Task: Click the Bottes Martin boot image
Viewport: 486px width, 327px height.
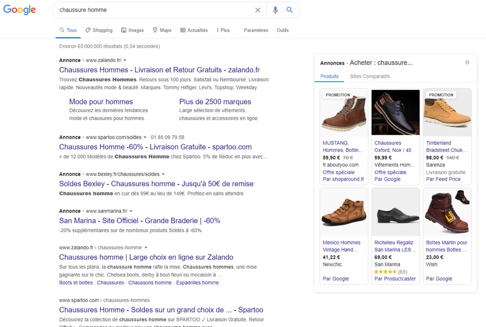Action: tap(447, 212)
